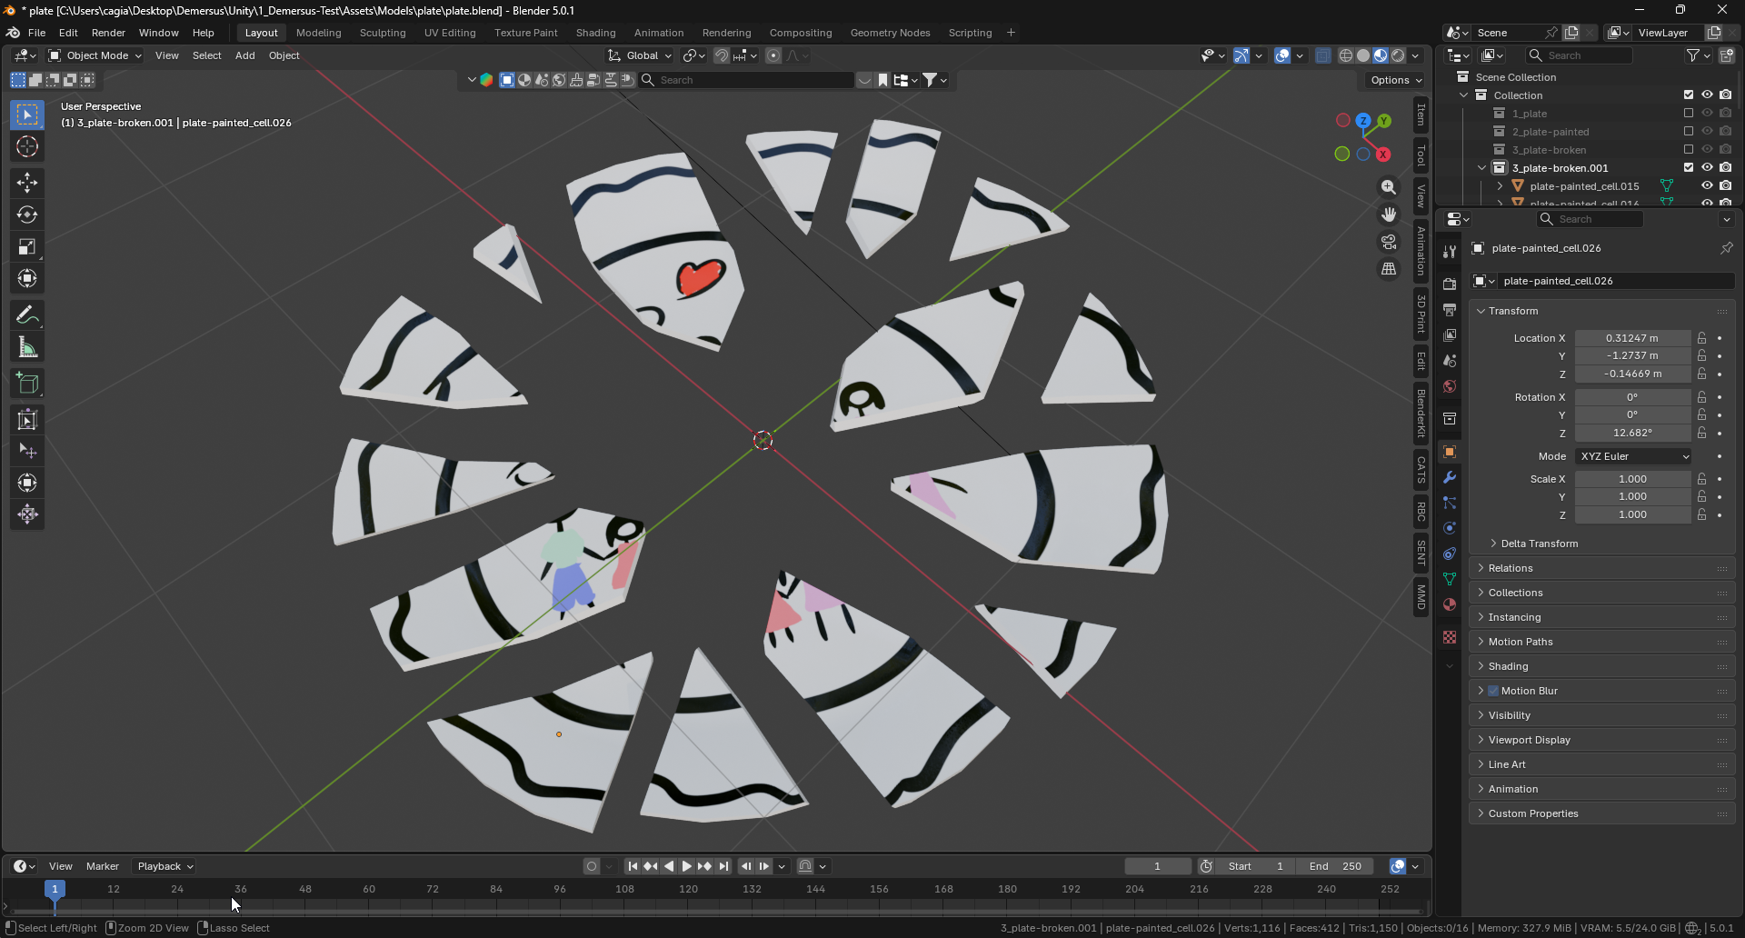This screenshot has height=938, width=1745.
Task: Select the Rotate tool
Action: [27, 215]
